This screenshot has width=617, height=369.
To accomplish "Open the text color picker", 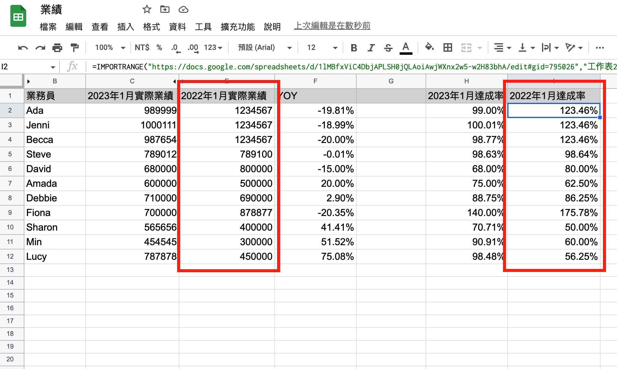I will 405,47.
